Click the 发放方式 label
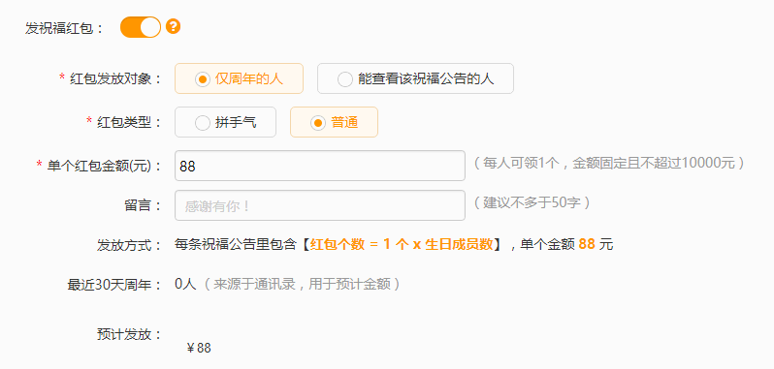This screenshot has width=774, height=369. (x=130, y=245)
